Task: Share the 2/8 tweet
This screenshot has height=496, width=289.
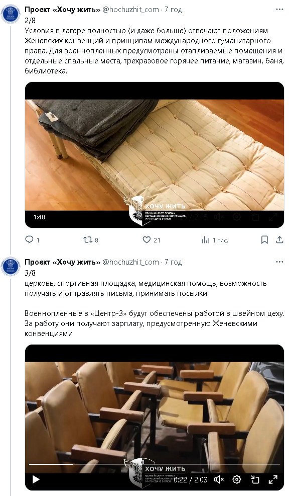Action: tap(279, 240)
